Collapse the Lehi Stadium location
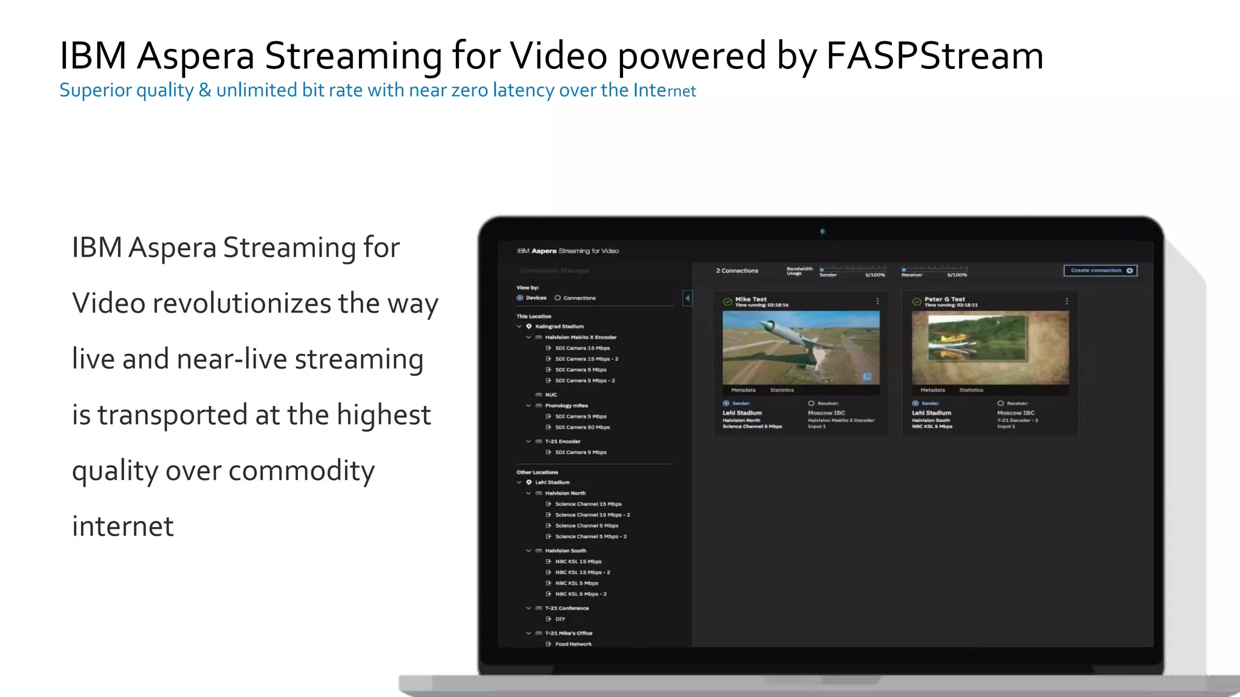This screenshot has height=697, width=1240. (519, 482)
